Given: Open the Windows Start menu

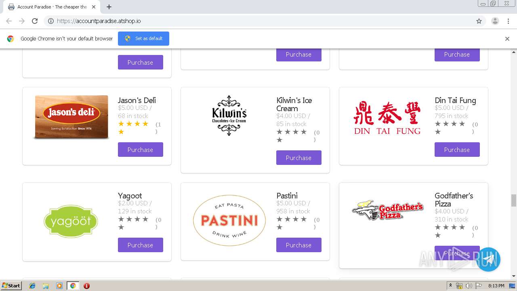Looking at the screenshot, I should pos(11,286).
